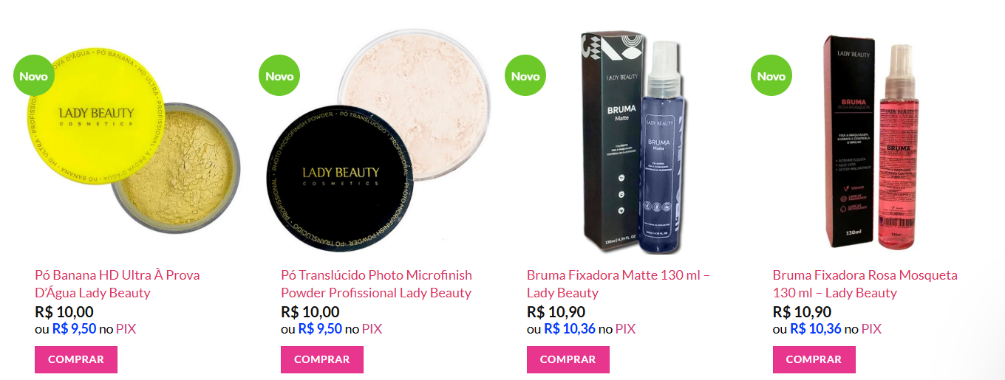Open Bruma Fixadora Matte 130 ml link

click(619, 284)
